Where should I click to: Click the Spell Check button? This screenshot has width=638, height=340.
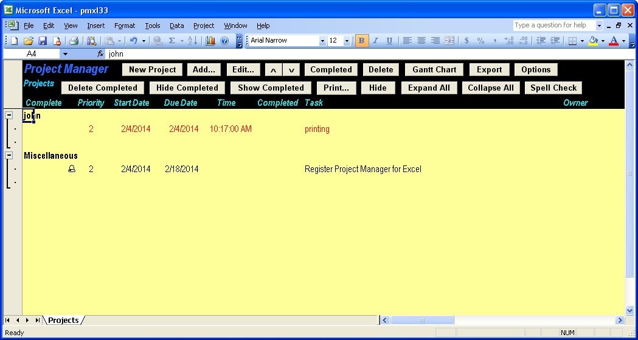click(x=553, y=88)
